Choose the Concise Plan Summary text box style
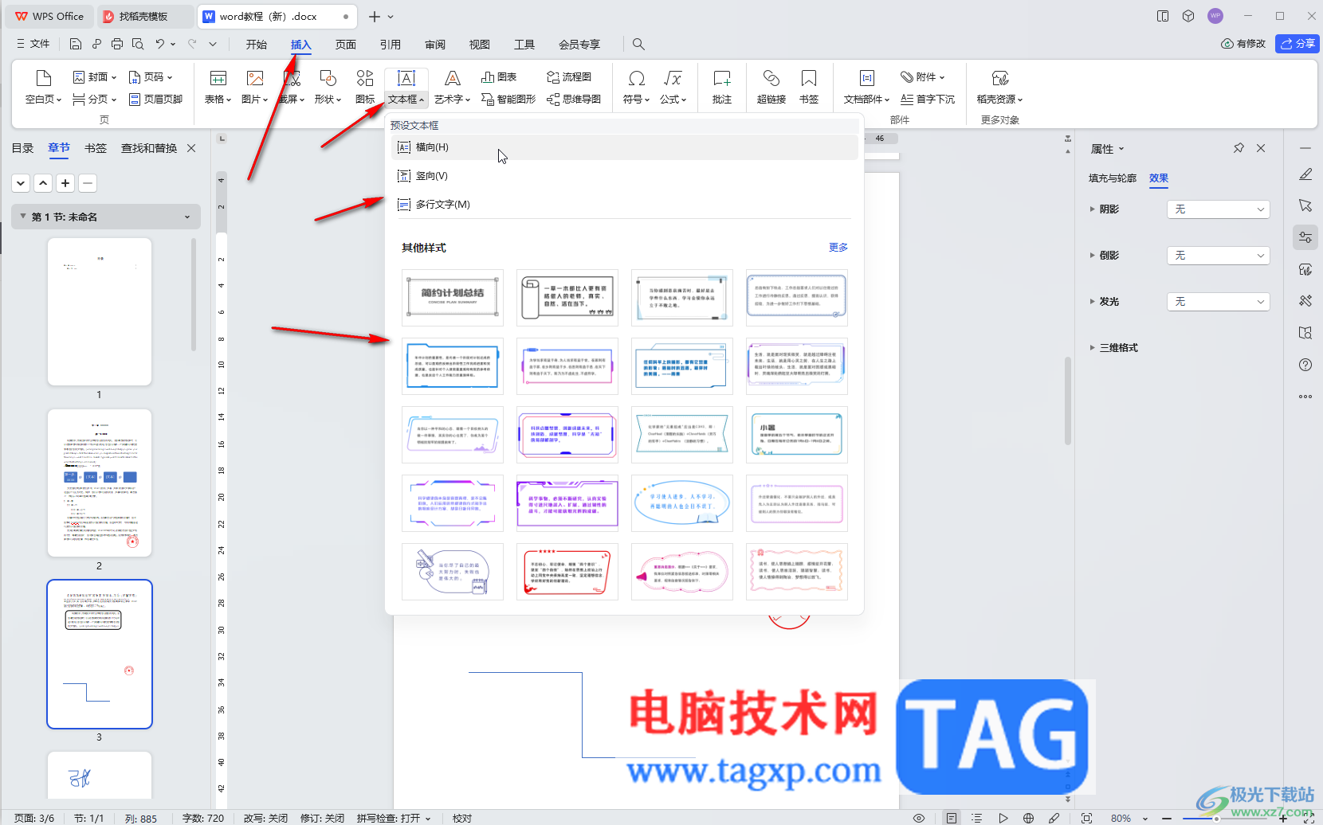This screenshot has width=1323, height=825. pos(453,298)
